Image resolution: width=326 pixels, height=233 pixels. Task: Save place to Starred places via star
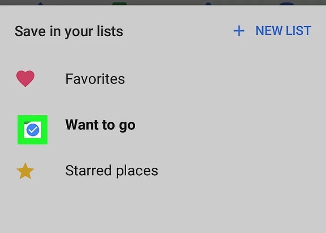(x=25, y=171)
